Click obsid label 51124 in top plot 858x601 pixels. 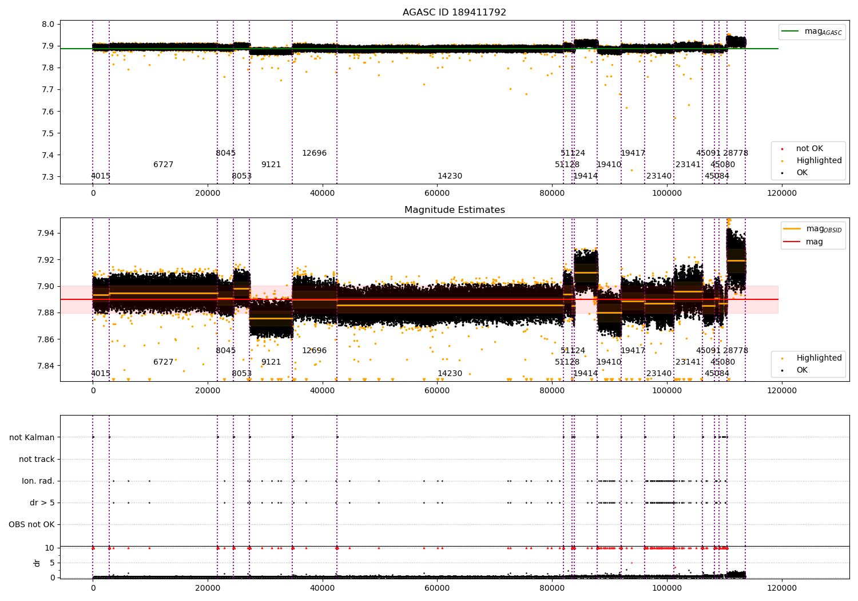[x=573, y=153]
